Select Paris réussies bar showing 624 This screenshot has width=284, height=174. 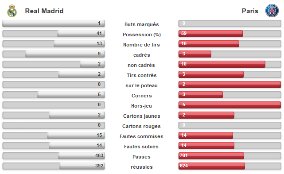(212, 166)
